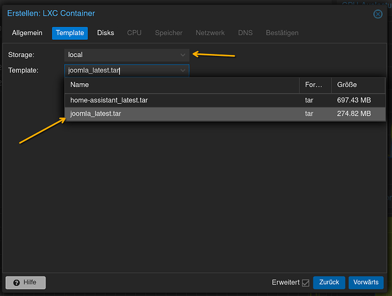
Task: Choose home-assistant_latest.tar from the list
Action: point(225,100)
